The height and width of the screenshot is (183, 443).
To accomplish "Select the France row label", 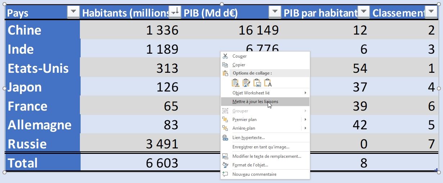I will tap(28, 106).
